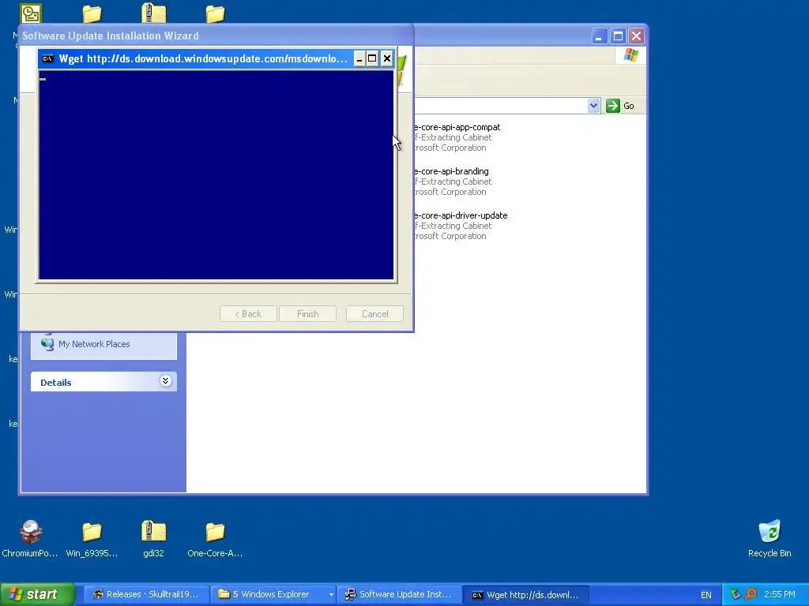Click the Wget console system menu icon
Viewport: 809px width, 606px height.
pyautogui.click(x=48, y=58)
